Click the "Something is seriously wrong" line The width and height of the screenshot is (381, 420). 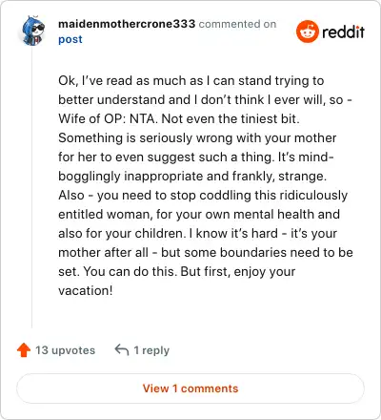point(197,138)
